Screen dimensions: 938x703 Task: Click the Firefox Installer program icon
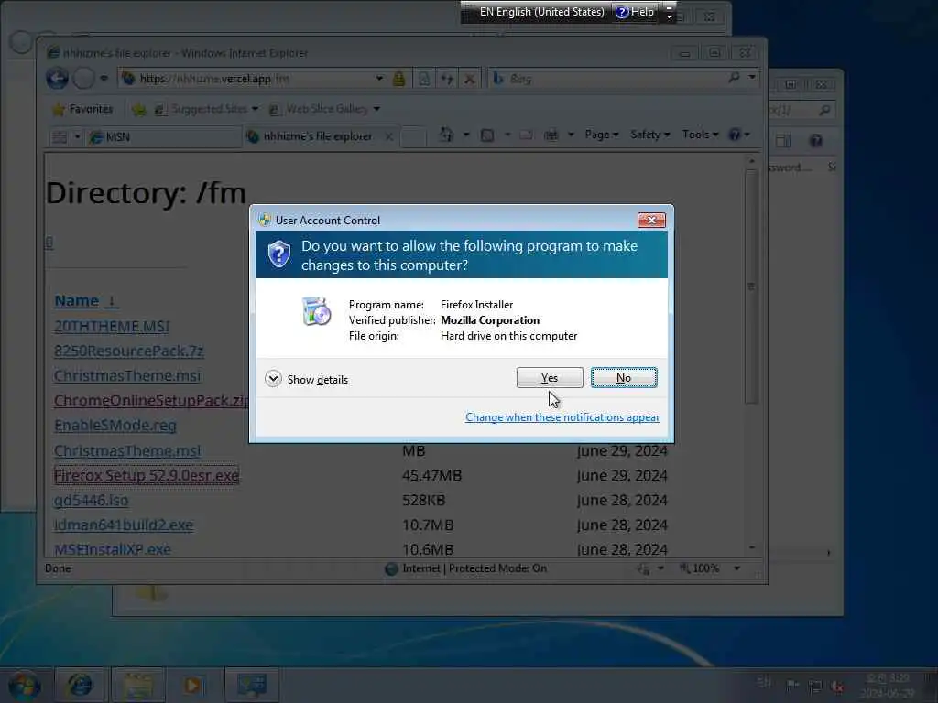click(x=316, y=311)
